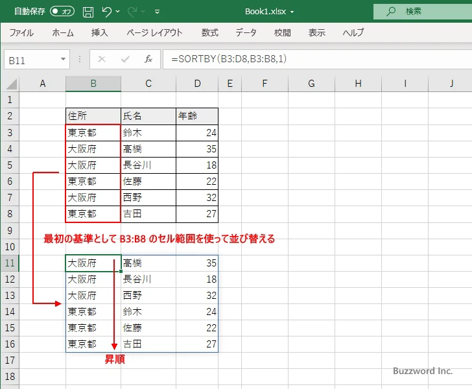Click cell D14 with value 24
Image resolution: width=472 pixels, height=389 pixels.
(197, 312)
